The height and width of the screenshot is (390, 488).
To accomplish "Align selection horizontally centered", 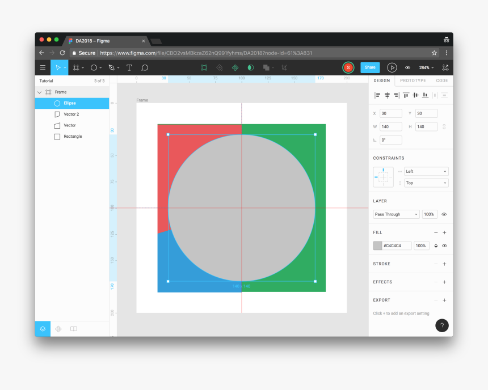I will [386, 95].
